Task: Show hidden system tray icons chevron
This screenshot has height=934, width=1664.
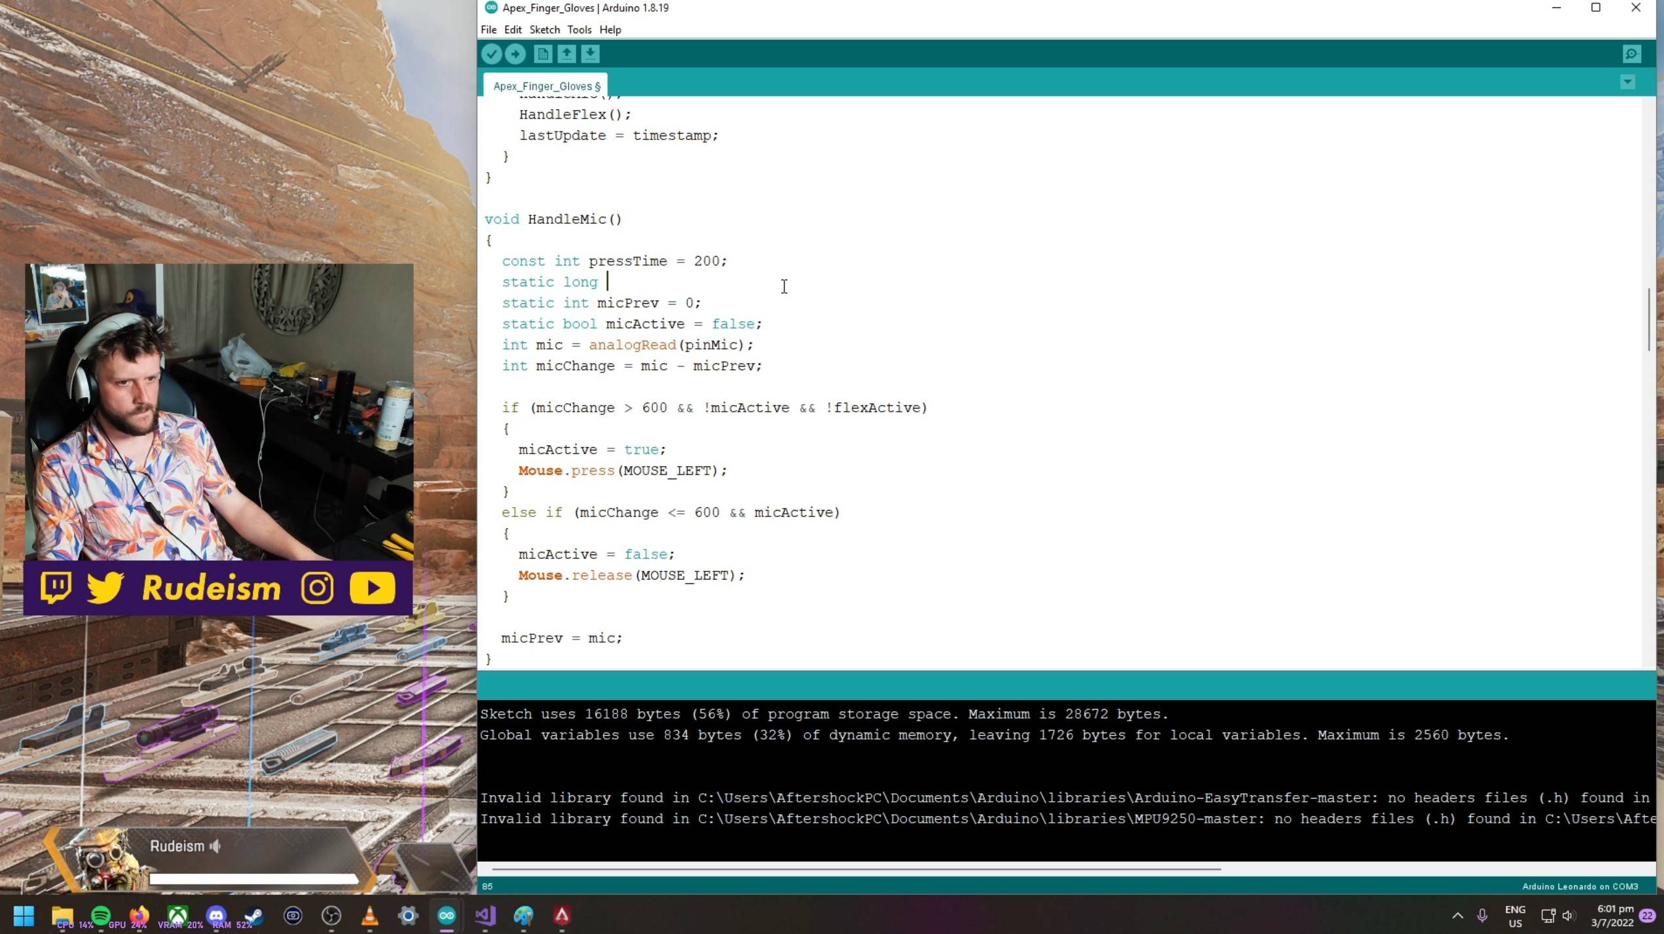Action: coord(1458,915)
